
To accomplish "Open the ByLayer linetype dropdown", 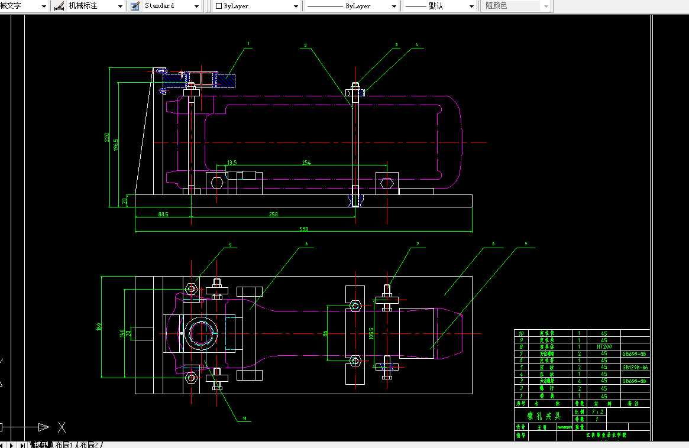I will (x=394, y=6).
